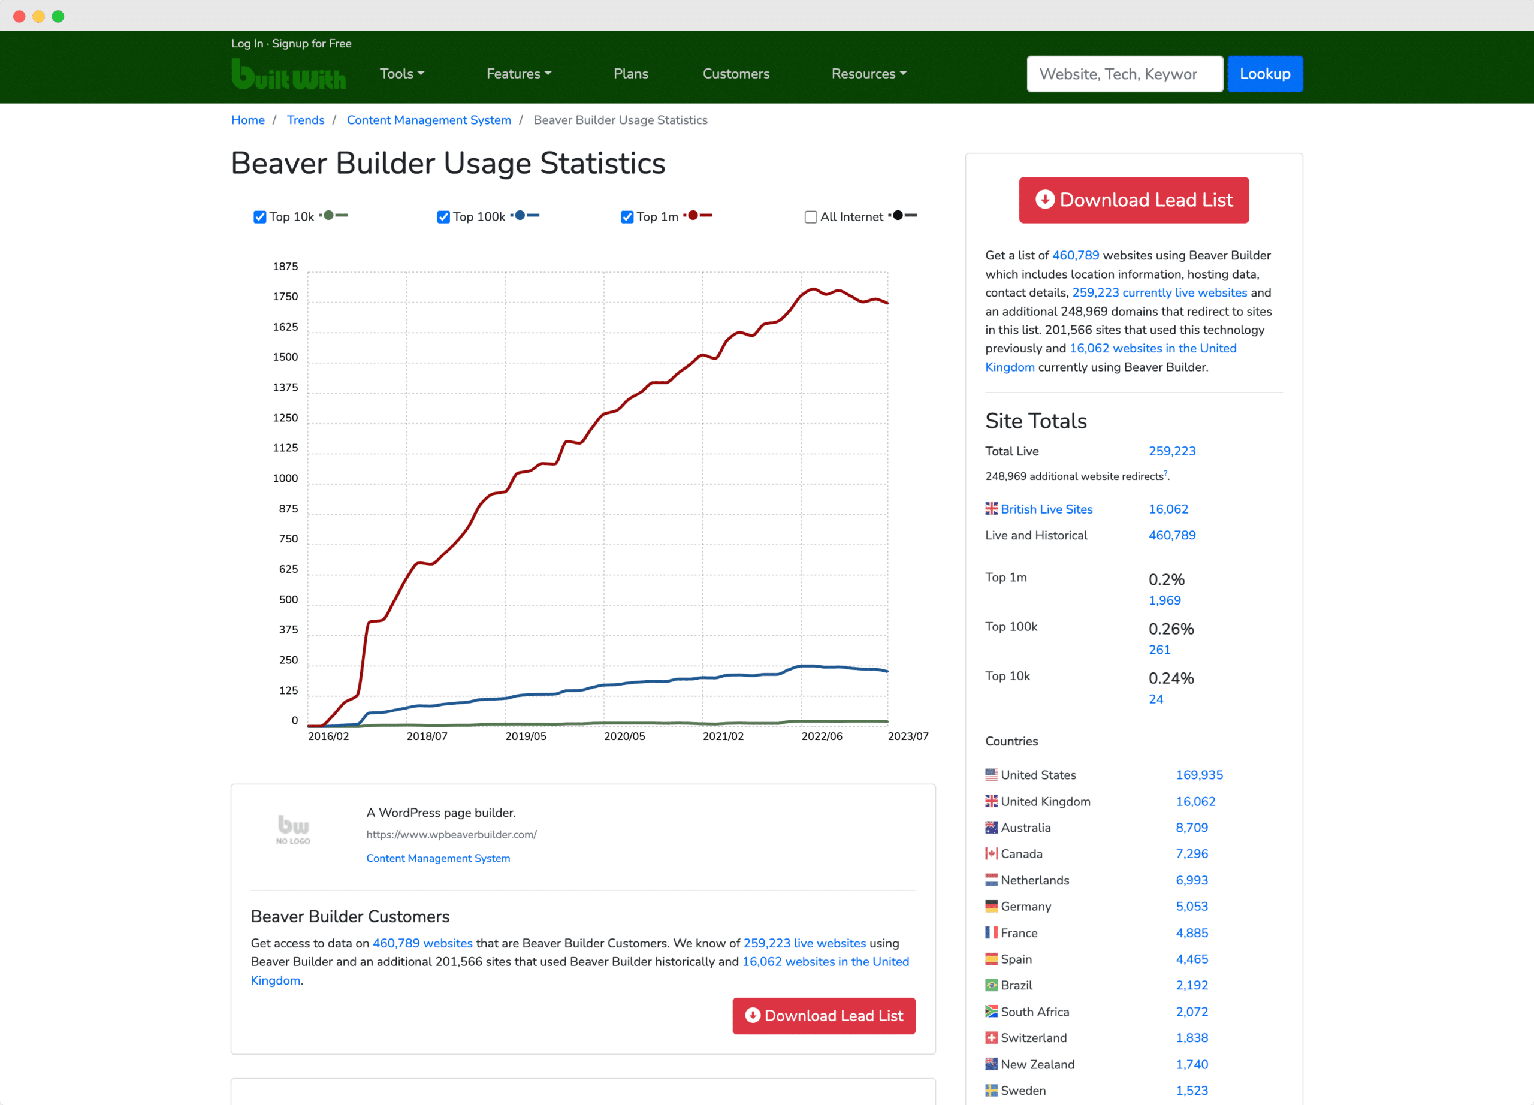
Task: Click the Germany flag icon
Action: pyautogui.click(x=991, y=906)
